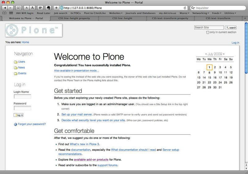Go forward with the Forward arrow button

(x=11, y=8)
